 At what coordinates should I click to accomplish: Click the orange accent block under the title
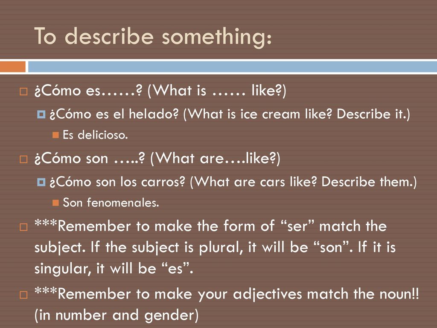pos(12,67)
